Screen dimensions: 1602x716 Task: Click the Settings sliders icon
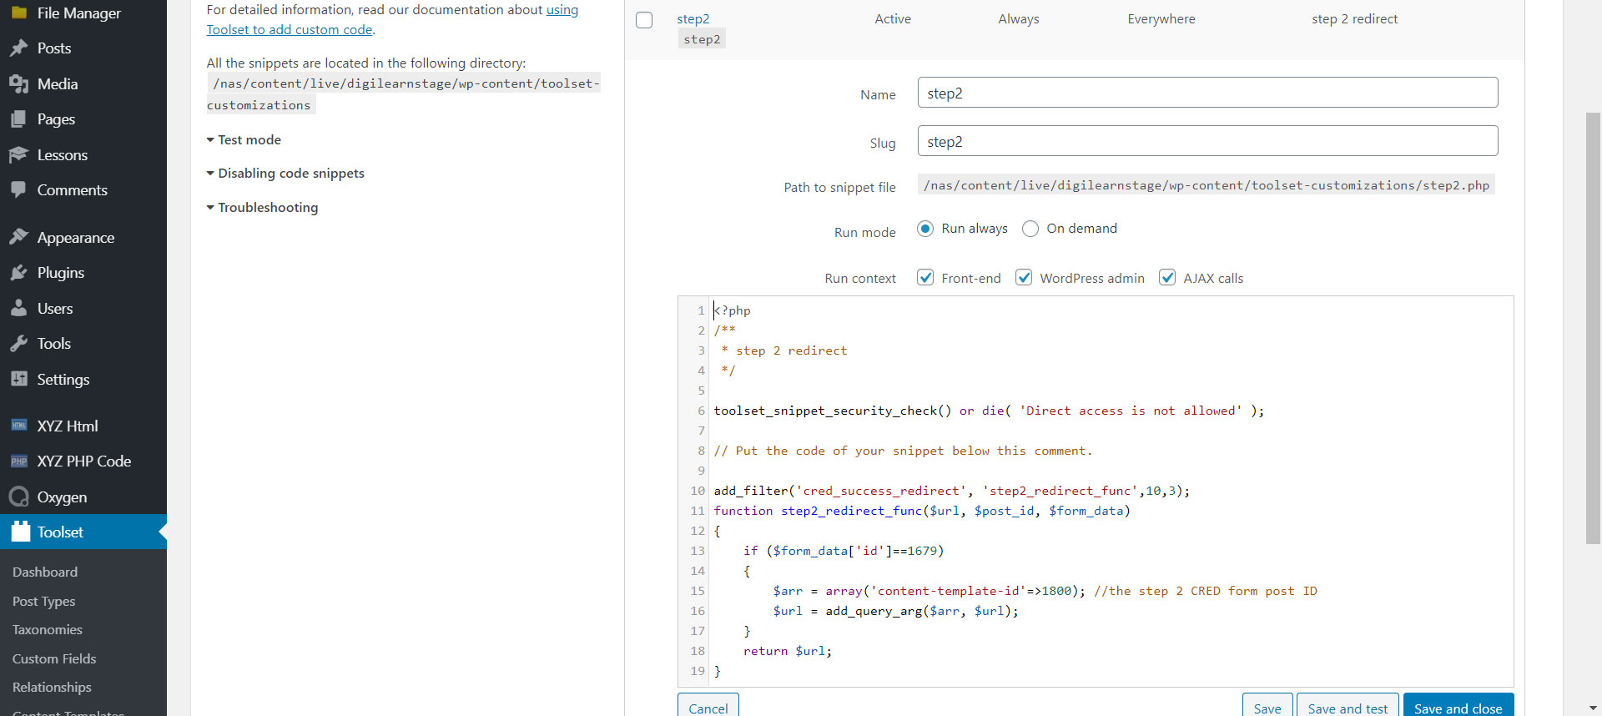tap(19, 380)
